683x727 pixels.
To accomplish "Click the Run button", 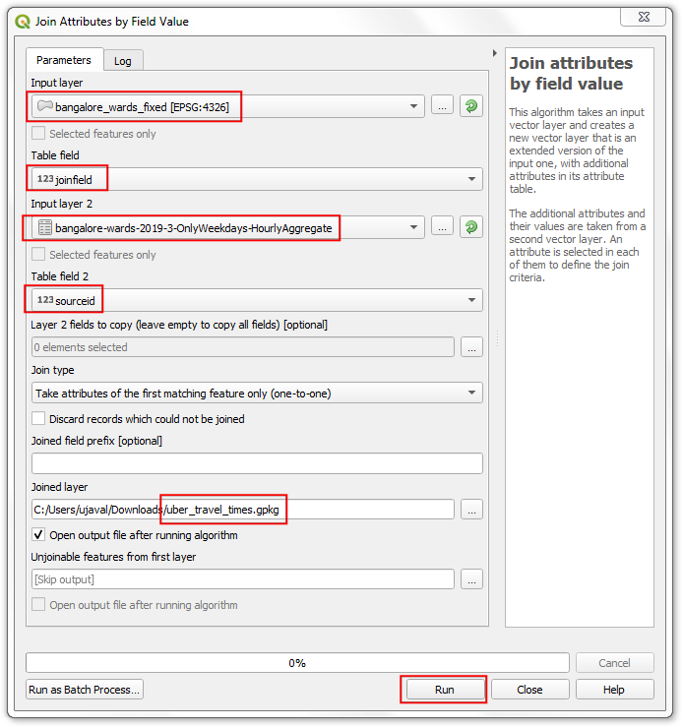I will pos(444,690).
